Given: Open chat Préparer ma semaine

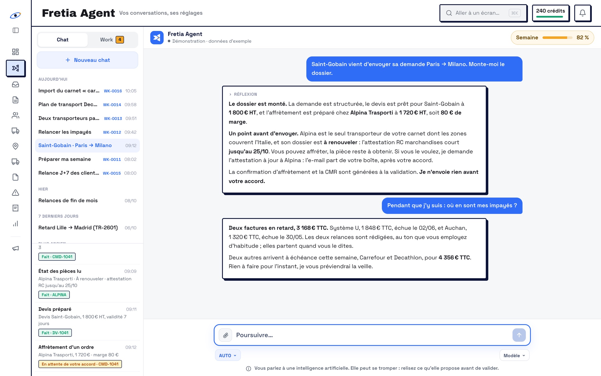Looking at the screenshot, I should pos(87,159).
